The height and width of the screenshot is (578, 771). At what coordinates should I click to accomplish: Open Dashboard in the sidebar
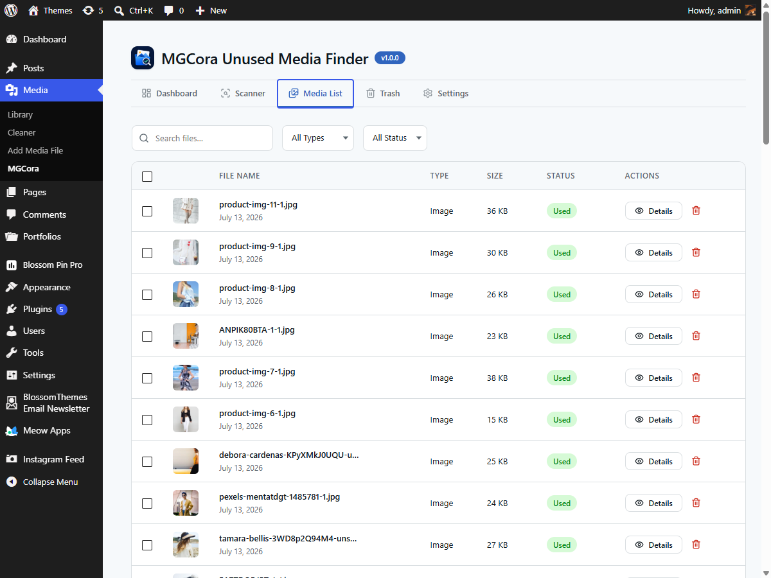(51, 39)
